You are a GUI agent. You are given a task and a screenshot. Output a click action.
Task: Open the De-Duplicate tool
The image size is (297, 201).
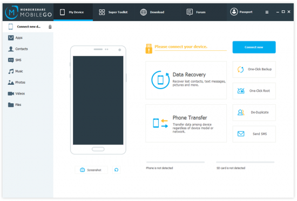pyautogui.click(x=254, y=112)
